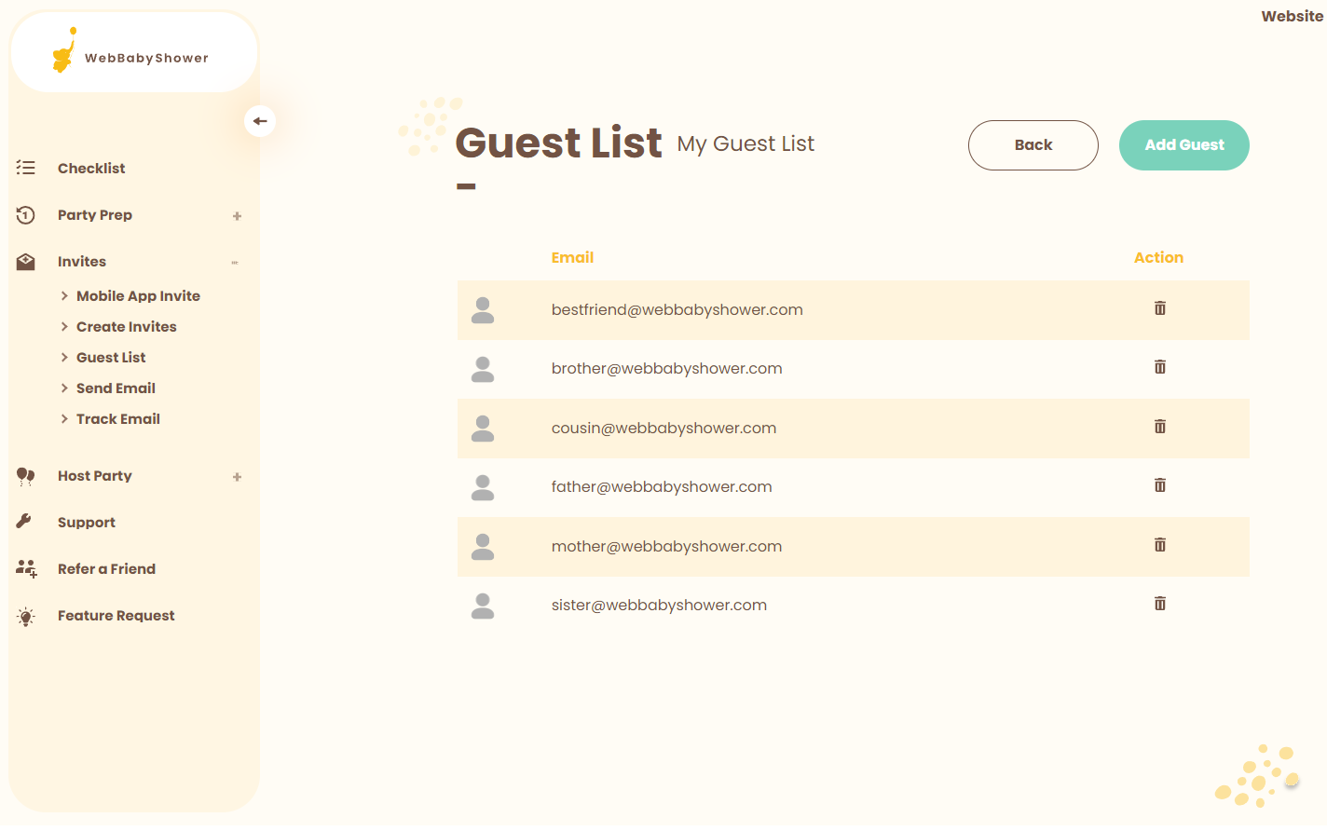The image size is (1327, 831).
Task: Expand the Party Prep submenu
Action: 237,216
